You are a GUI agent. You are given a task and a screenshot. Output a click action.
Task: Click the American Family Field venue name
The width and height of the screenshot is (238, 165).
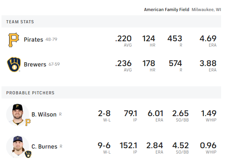(166, 10)
